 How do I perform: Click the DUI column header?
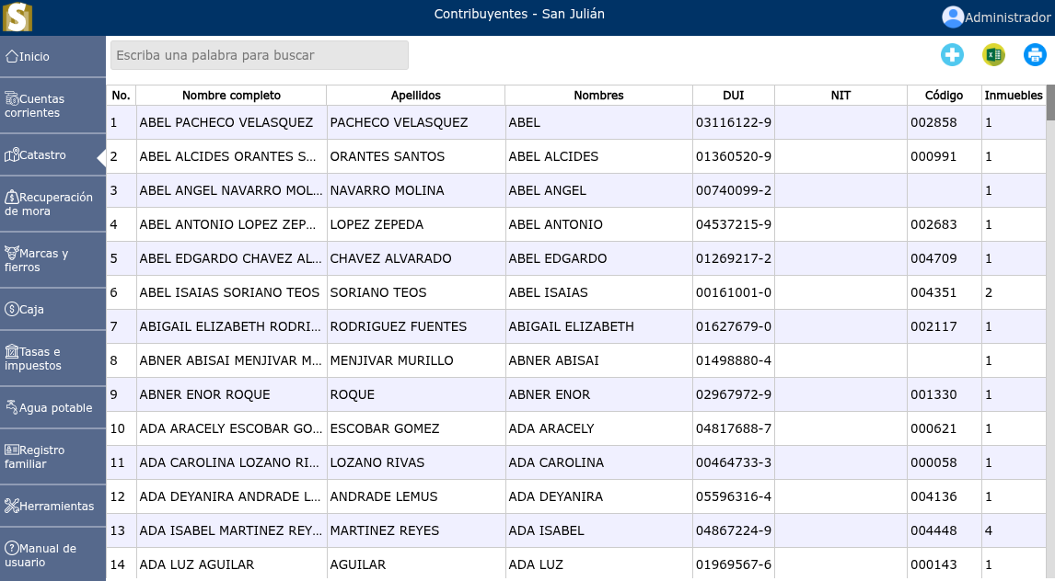point(734,95)
